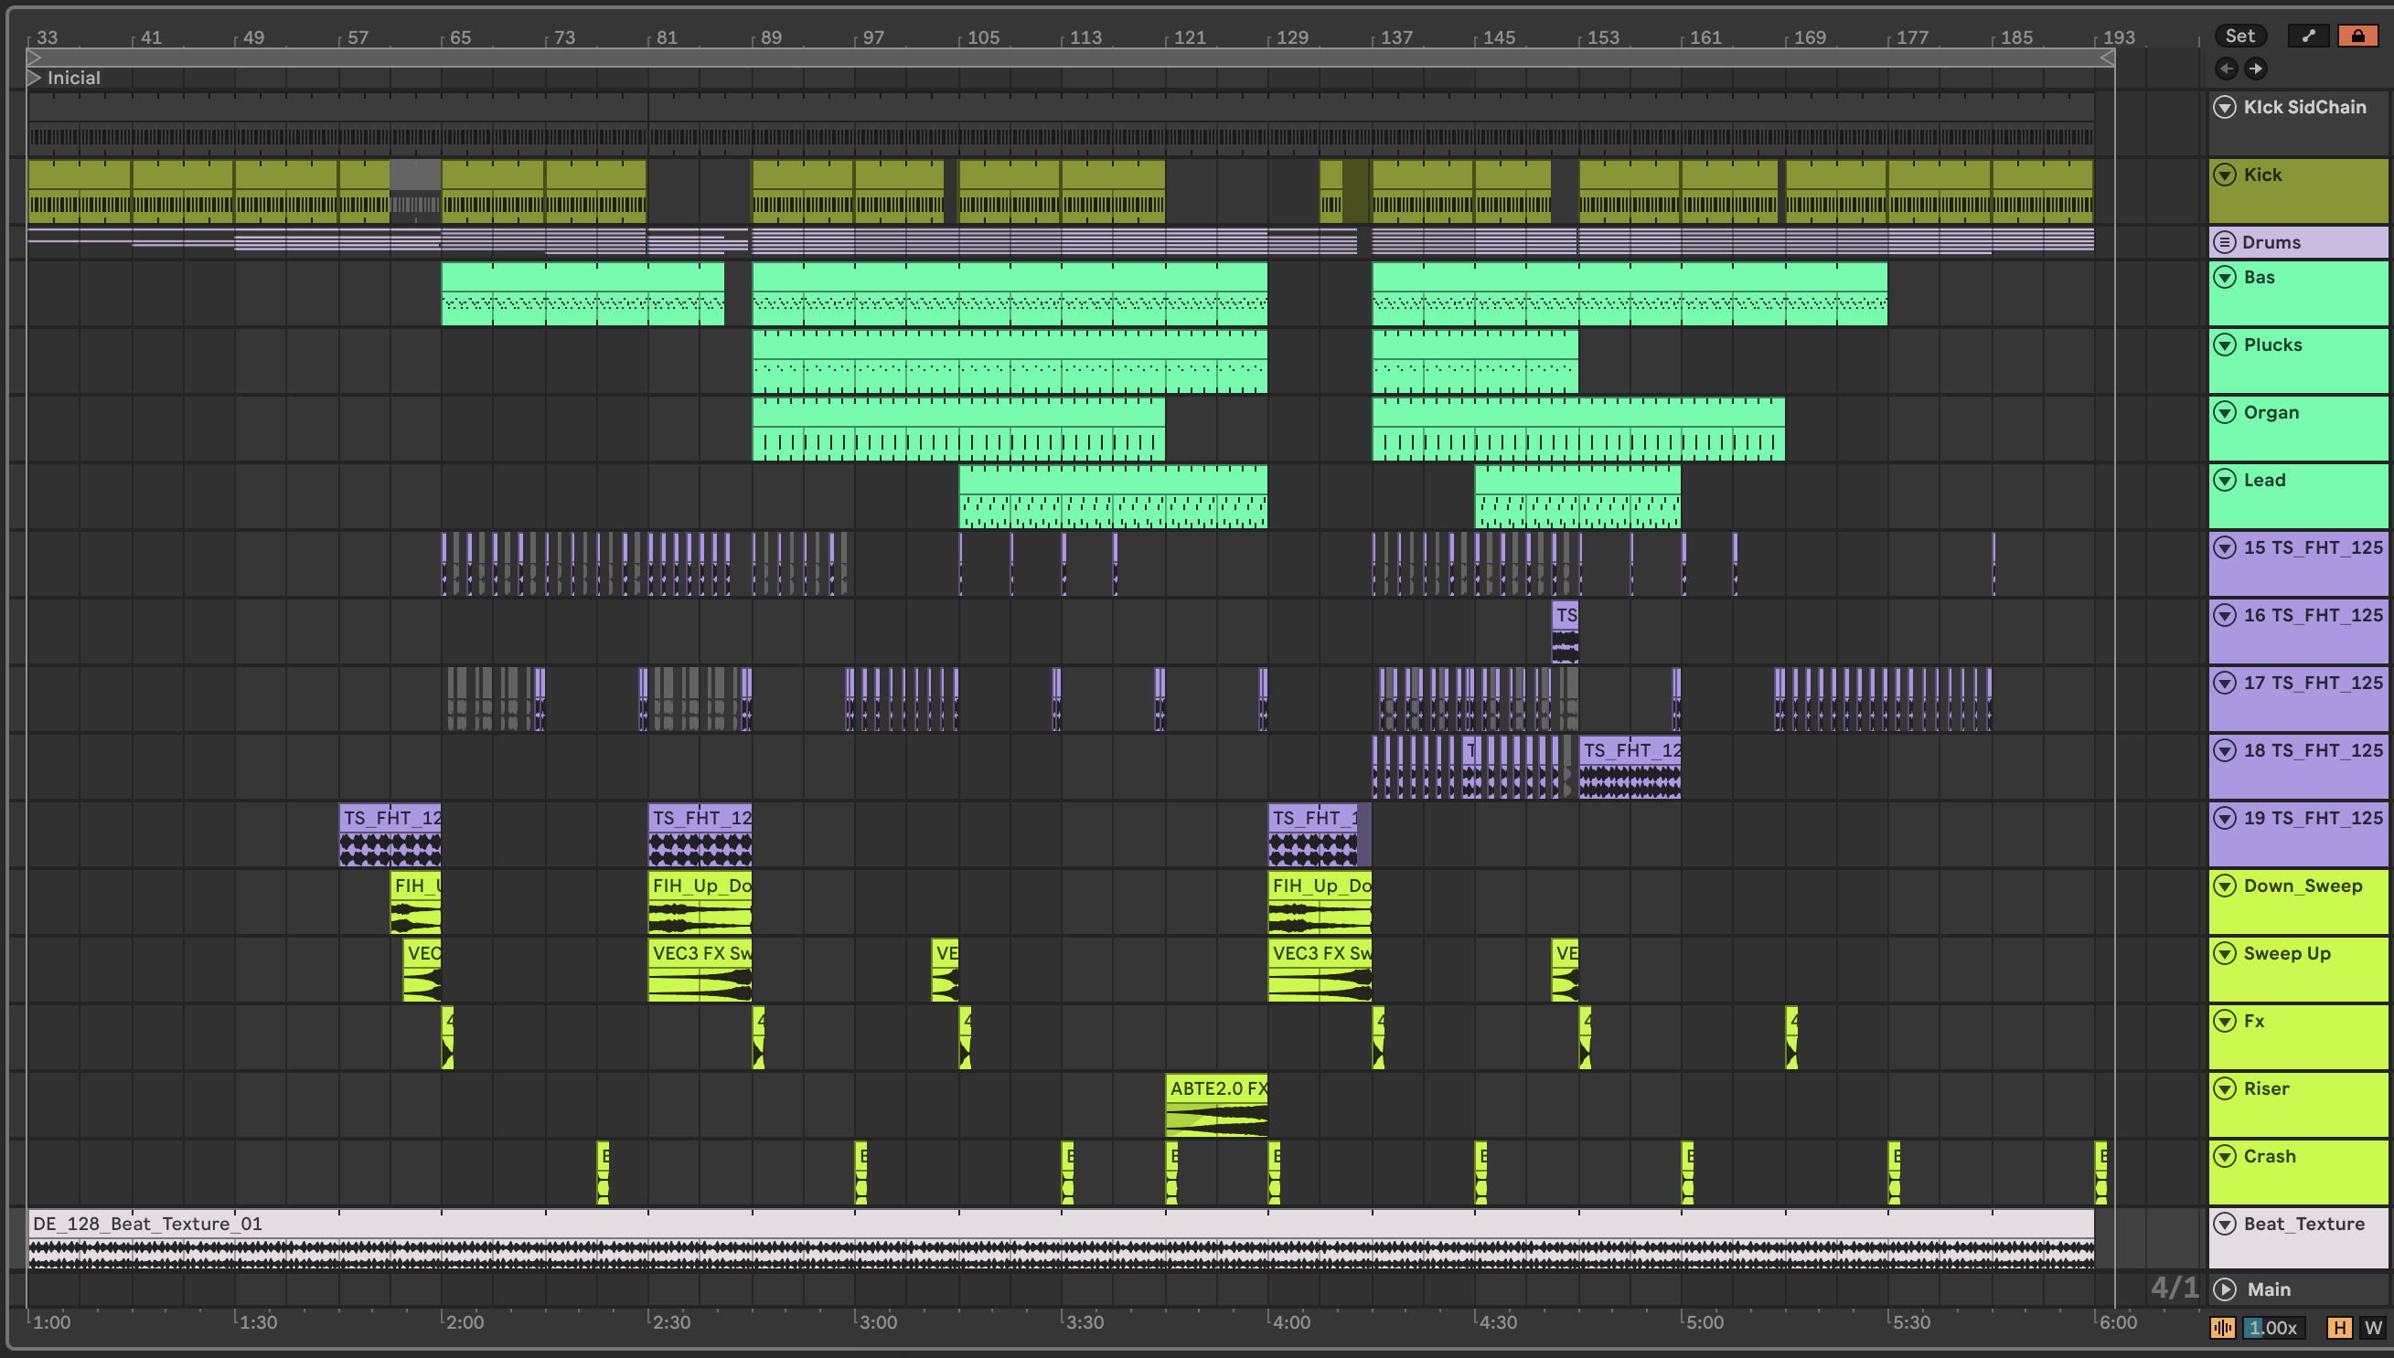Toggle the W optimize width button

click(2373, 1327)
